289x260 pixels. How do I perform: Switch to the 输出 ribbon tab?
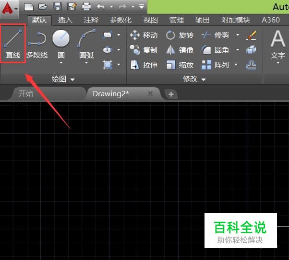click(203, 20)
